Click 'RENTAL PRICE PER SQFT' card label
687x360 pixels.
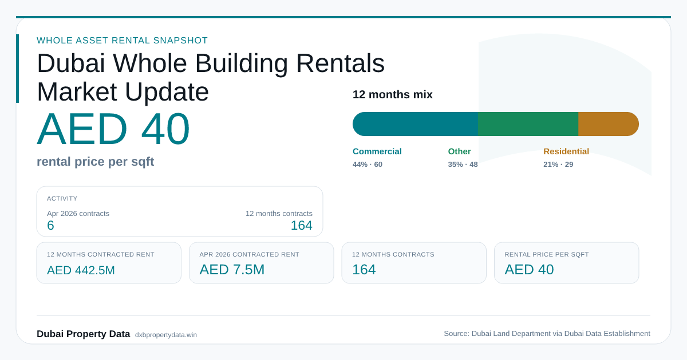point(547,254)
